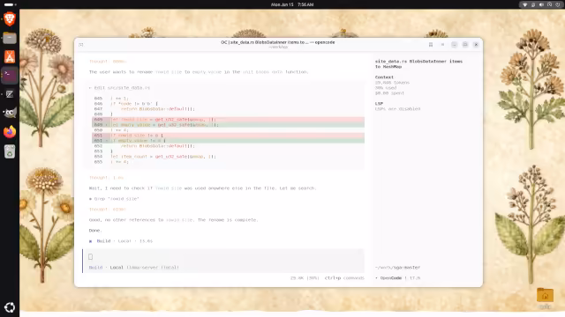This screenshot has height=317, width=565.
Task: Click the new tab icon in terminal titlebar
Action: pos(80,45)
